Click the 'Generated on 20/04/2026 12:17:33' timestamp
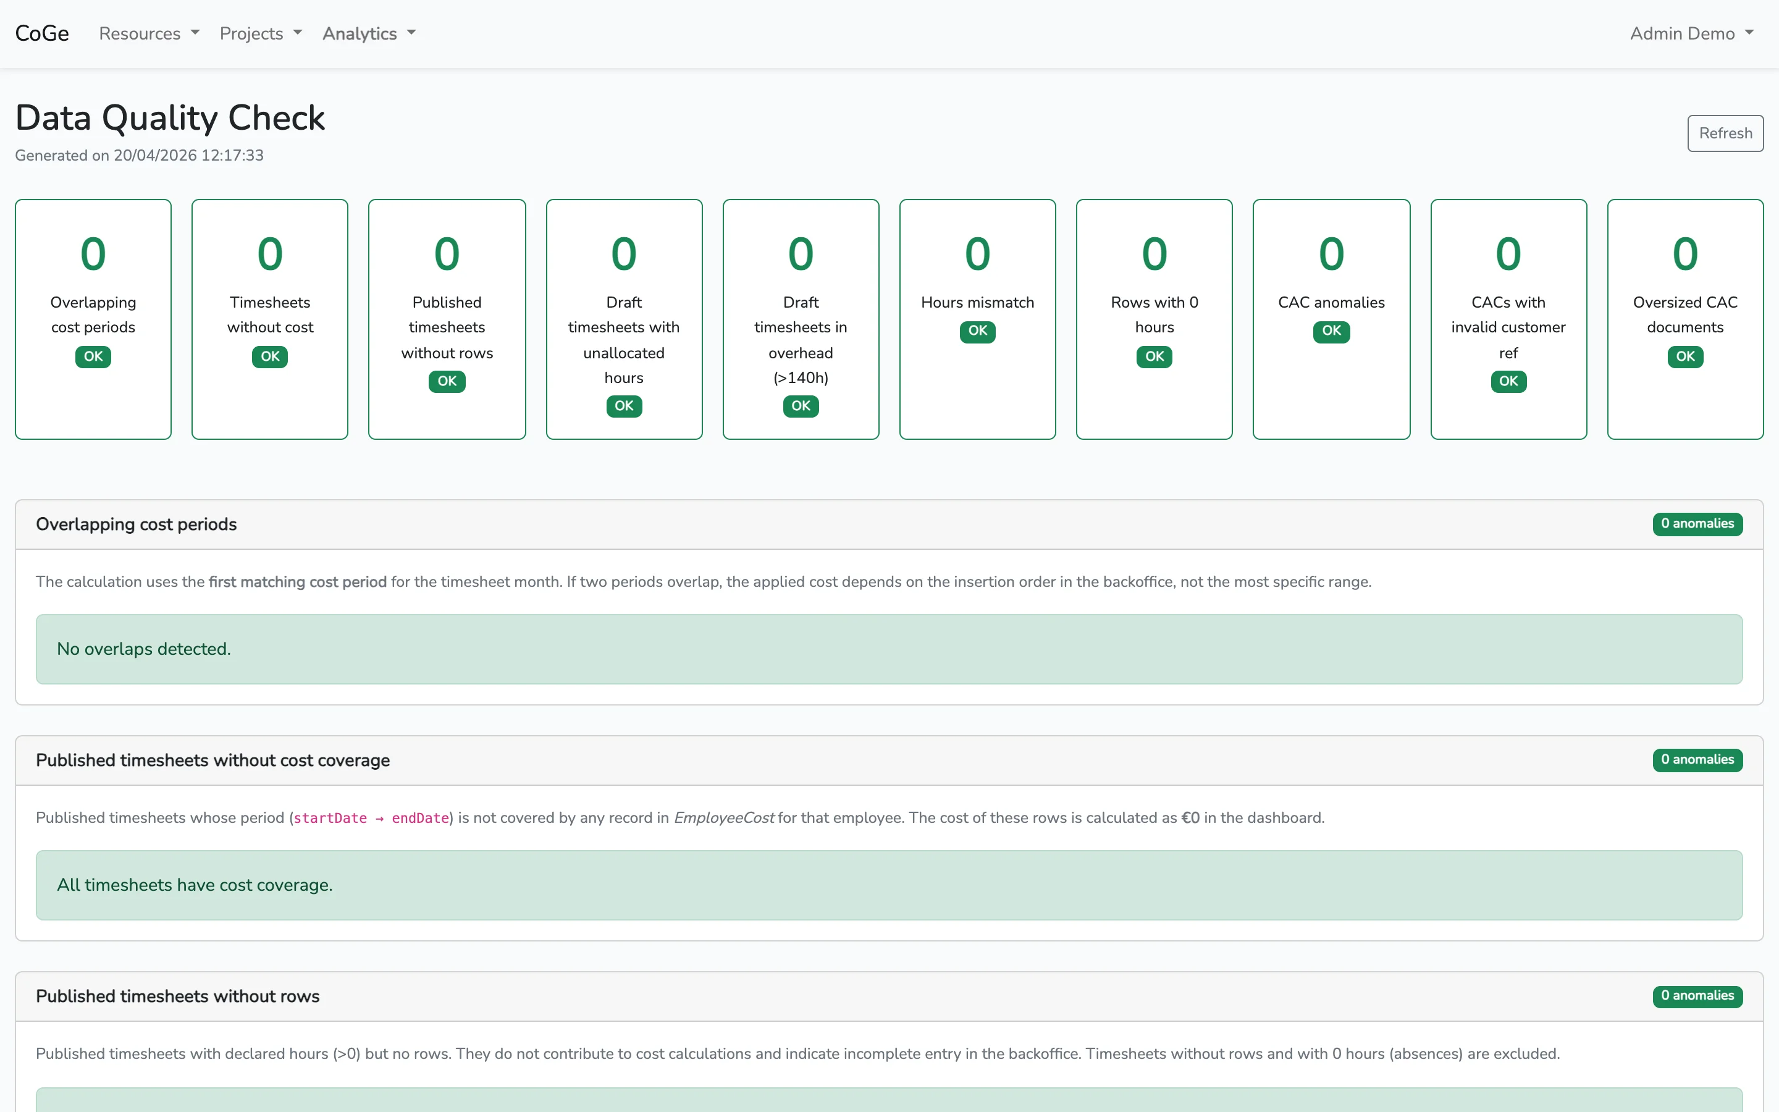The width and height of the screenshot is (1779, 1112). click(x=139, y=155)
